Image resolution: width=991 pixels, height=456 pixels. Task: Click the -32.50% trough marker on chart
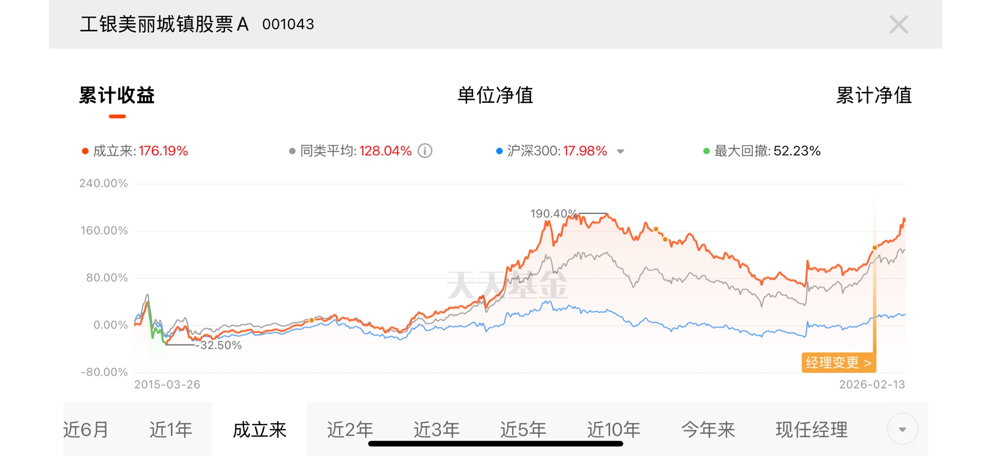218,345
